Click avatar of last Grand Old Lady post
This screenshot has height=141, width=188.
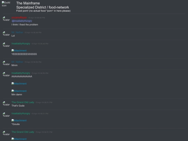(x=6, y=133)
